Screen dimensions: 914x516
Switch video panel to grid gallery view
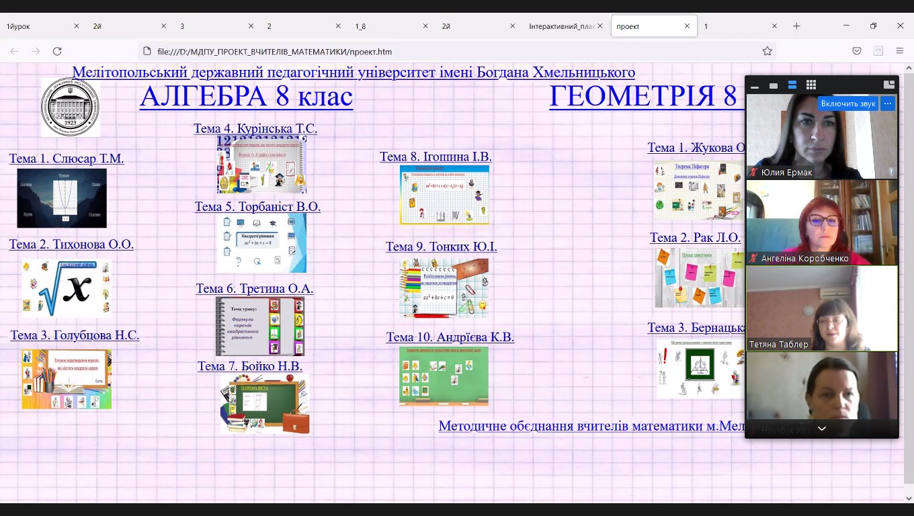(811, 85)
